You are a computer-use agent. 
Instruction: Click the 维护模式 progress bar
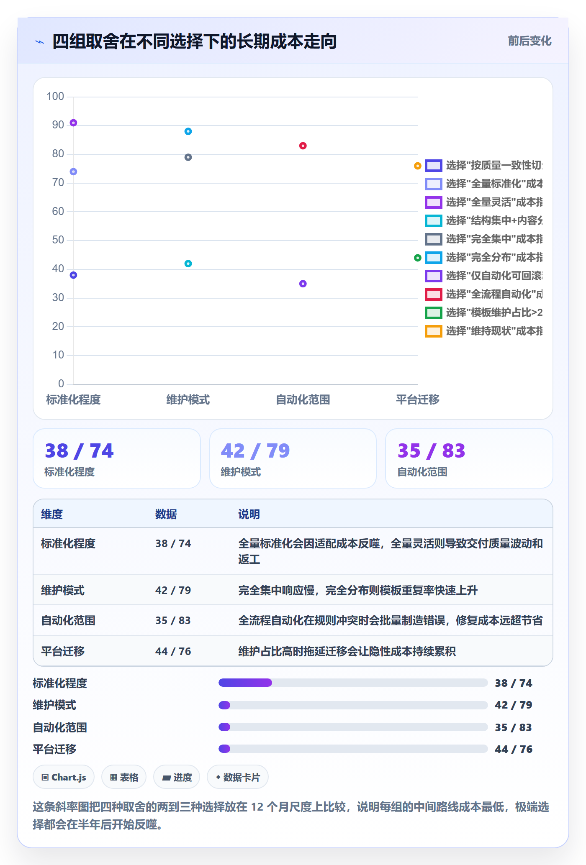pyautogui.click(x=353, y=705)
